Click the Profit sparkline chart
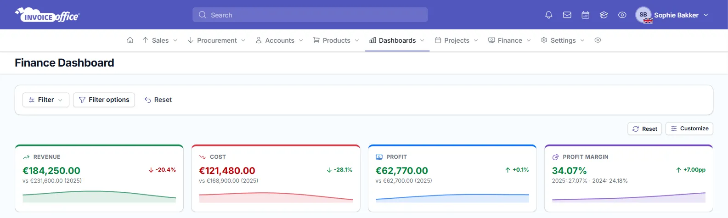Viewport: 728px width, 218px height. pos(452,198)
